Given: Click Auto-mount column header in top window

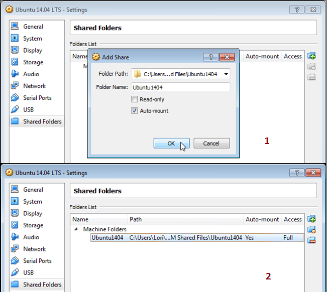Looking at the screenshot, I should point(262,56).
